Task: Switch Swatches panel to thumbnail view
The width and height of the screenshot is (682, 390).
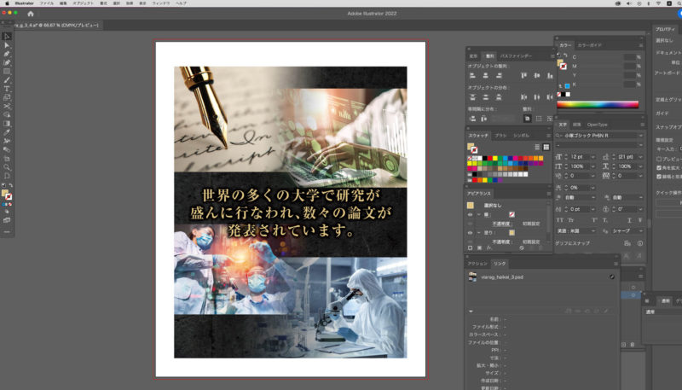Action: pyautogui.click(x=546, y=147)
